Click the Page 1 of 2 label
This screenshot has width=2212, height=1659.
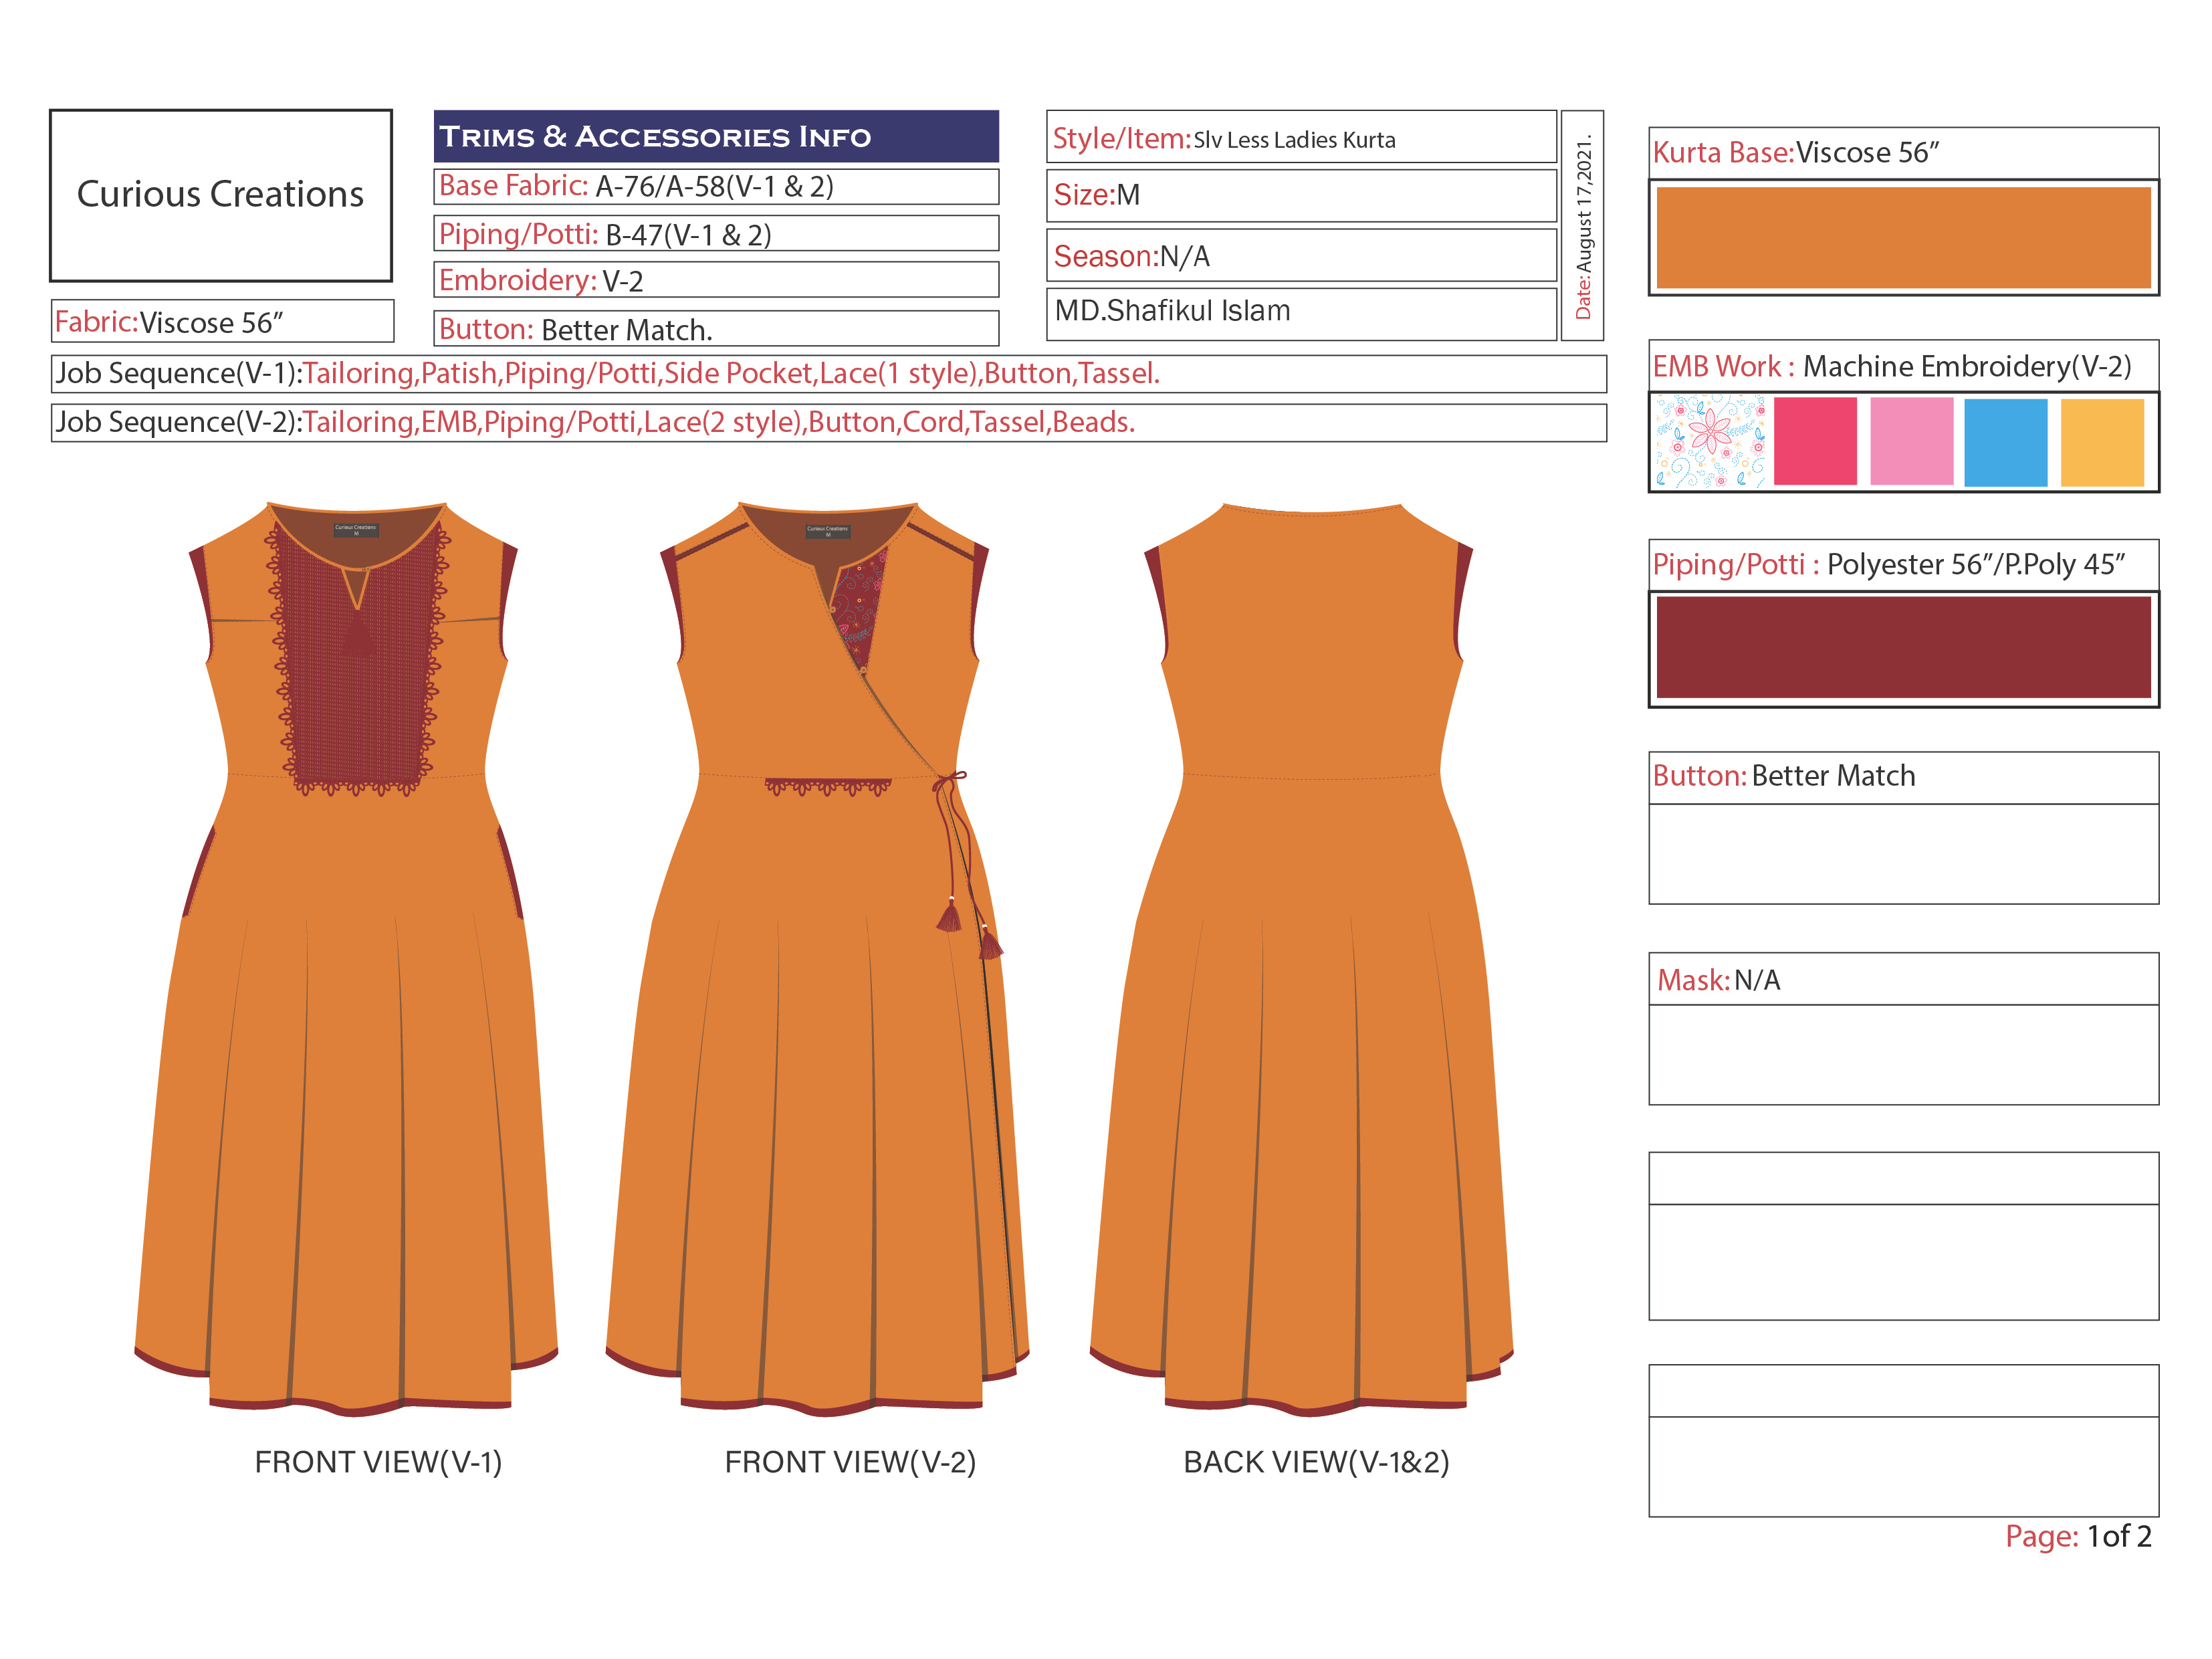point(2077,1536)
